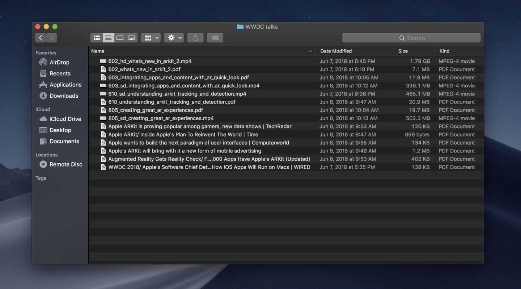Open Applications in the sidebar
This screenshot has height=289, width=521.
point(60,85)
